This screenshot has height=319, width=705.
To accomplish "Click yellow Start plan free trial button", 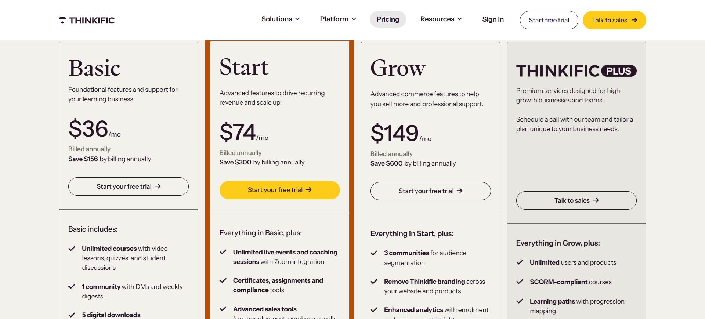I will click(x=279, y=190).
